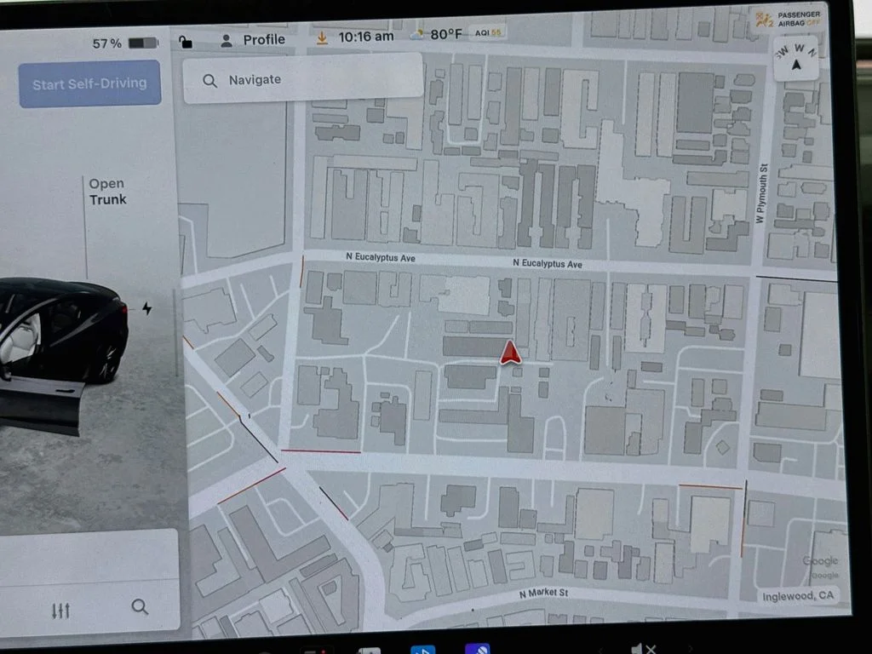Toggle map orientation with the compass
This screenshot has height=654, width=872.
point(796,59)
